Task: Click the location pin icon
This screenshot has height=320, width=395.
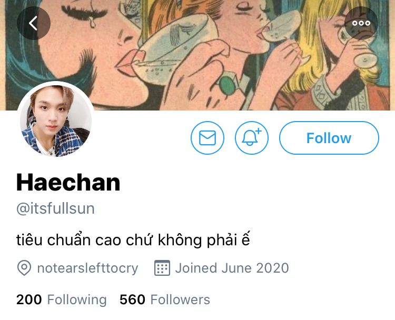Action: [24, 268]
